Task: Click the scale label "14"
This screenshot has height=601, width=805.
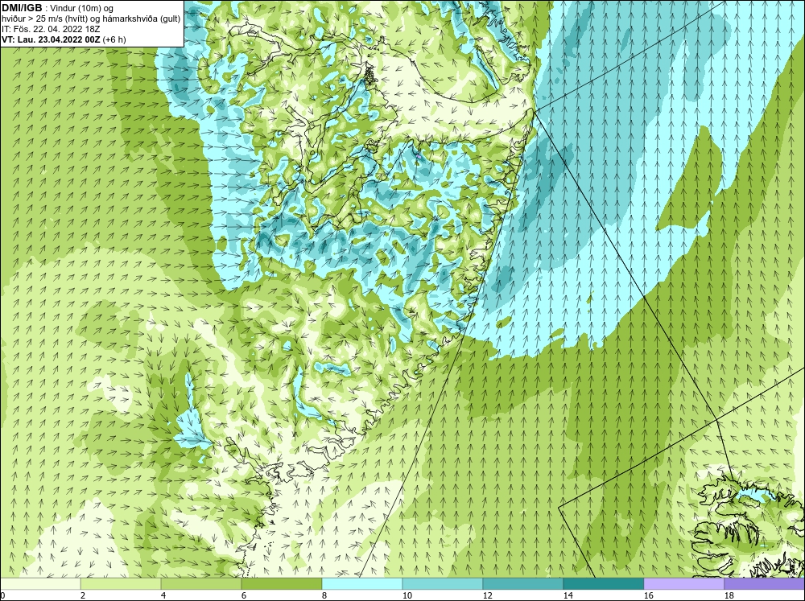Action: click(x=568, y=595)
